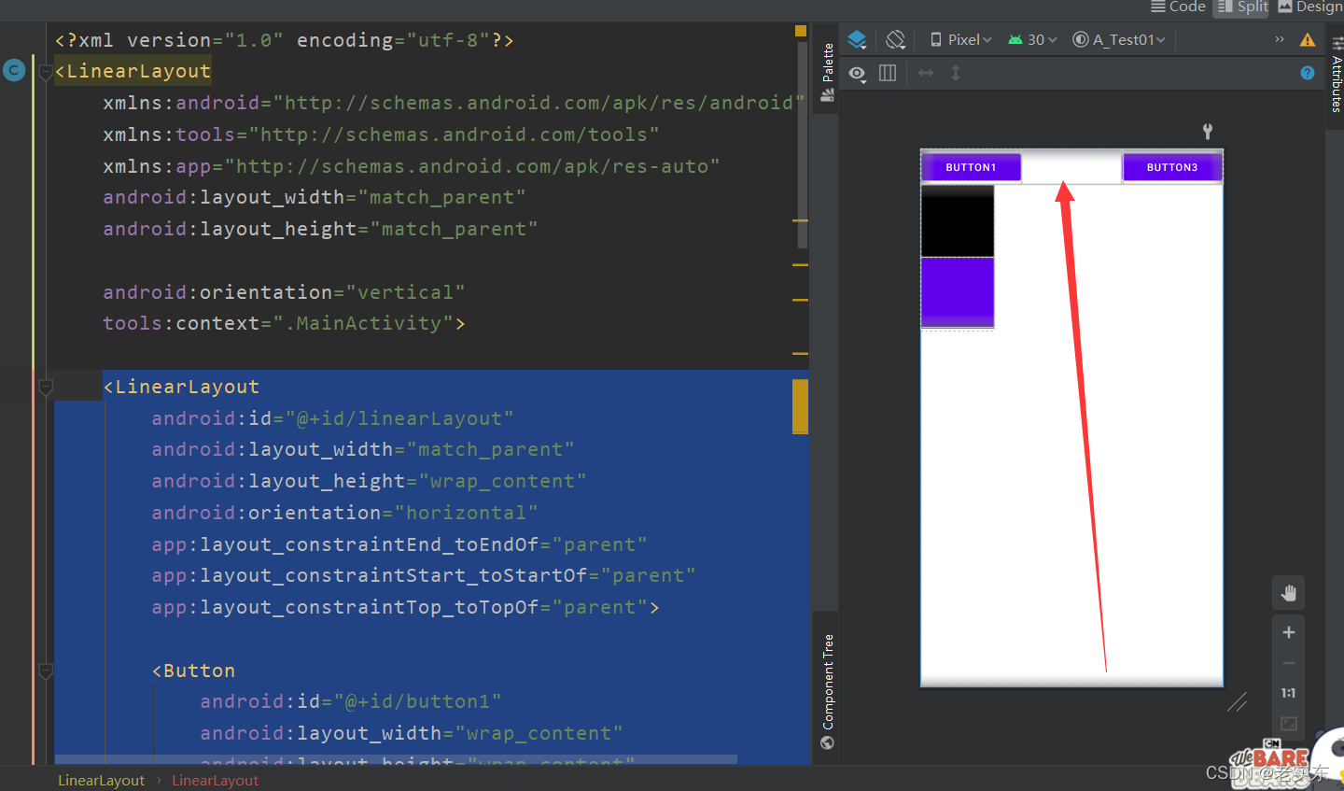Open the Pixel device dropdown

coord(960,40)
